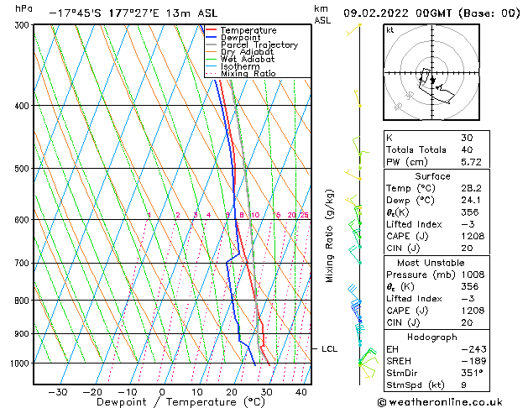
Task: Click the wind barb near 300 hPa
Action: (358, 26)
